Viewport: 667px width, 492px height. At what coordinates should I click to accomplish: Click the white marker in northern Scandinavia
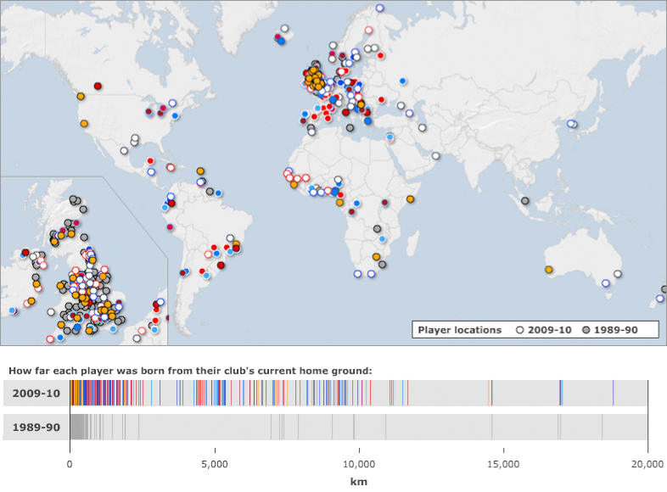378,8
